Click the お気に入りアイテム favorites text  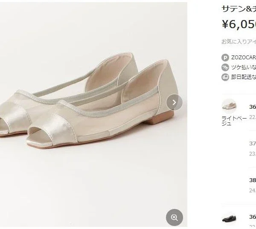tap(239, 42)
